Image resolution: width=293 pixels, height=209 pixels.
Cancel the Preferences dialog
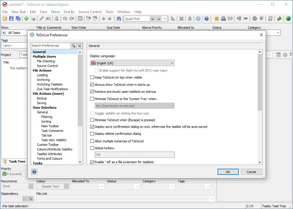[x=251, y=172]
